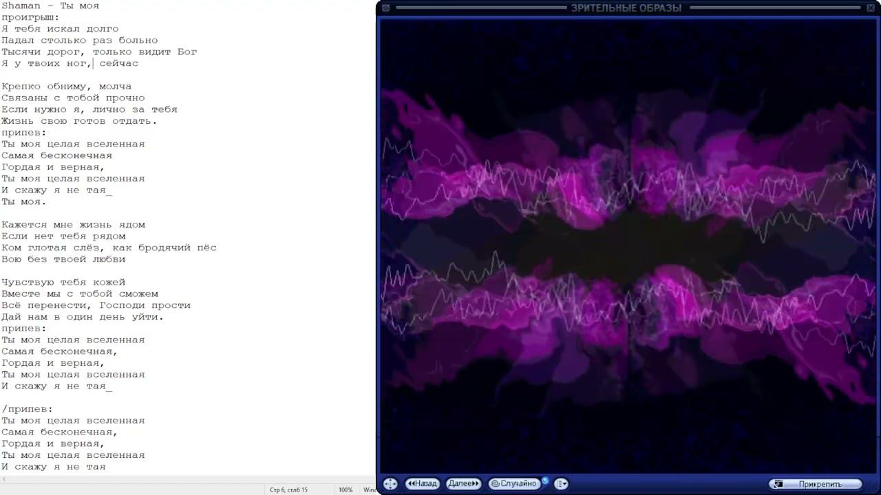Click the line Если нужно я, лично за тебя

(x=89, y=109)
